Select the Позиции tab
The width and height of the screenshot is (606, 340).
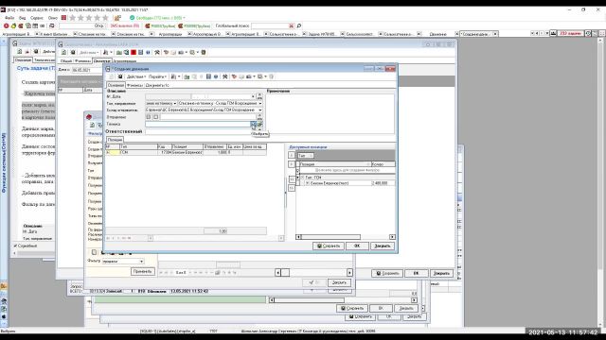coord(115,140)
